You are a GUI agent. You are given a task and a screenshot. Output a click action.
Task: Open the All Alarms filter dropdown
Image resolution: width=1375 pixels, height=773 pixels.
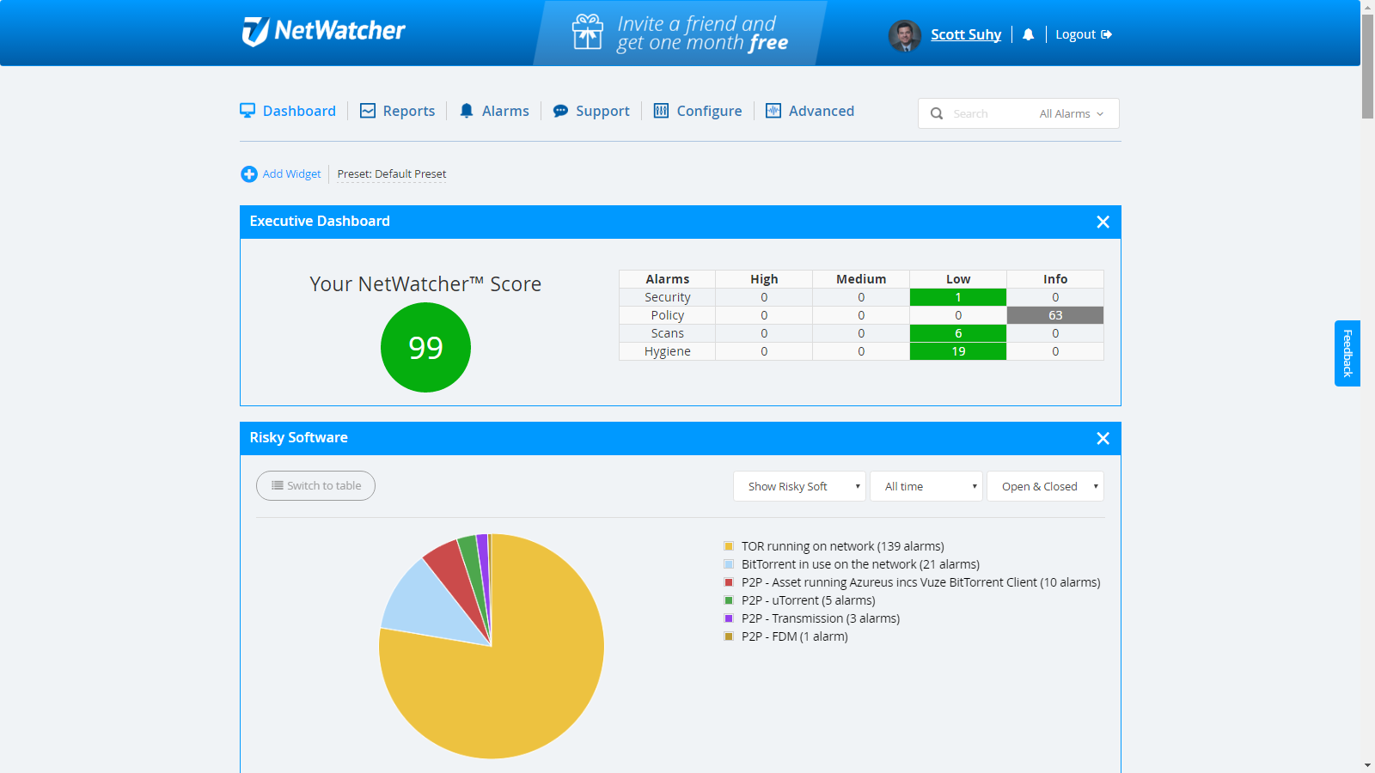coord(1069,113)
